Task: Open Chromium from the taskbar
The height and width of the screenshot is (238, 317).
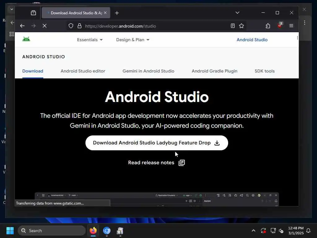Action: pos(107,231)
